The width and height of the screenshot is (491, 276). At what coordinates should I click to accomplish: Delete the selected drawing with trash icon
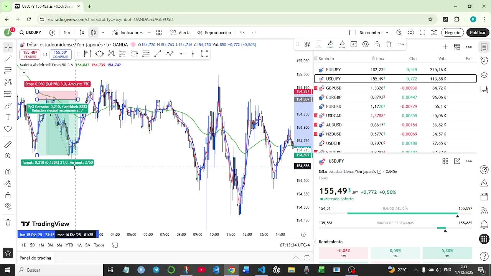[x=389, y=44]
